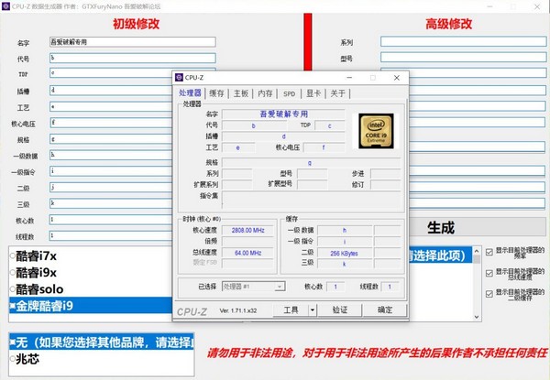This screenshot has height=380, width=550.
Task: Click the 系列 input field under 高级修改
Action: (463, 41)
